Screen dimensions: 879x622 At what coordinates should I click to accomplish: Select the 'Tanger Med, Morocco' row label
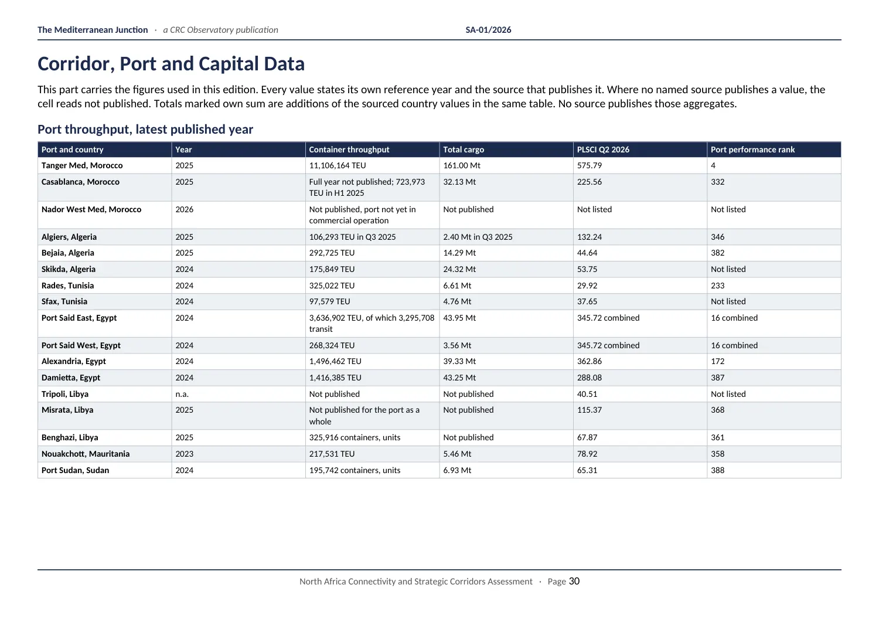click(x=82, y=166)
